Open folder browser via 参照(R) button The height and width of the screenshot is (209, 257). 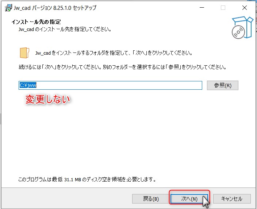[x=222, y=85]
